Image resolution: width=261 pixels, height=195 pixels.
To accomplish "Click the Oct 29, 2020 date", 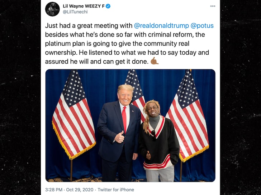I will point(80,190).
